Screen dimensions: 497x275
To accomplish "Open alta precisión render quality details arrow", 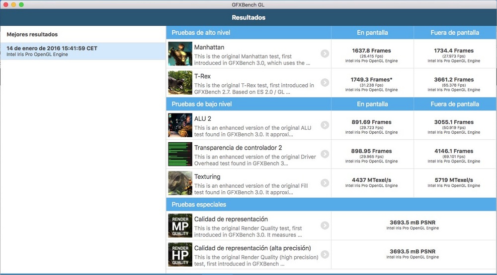I will pos(325,254).
